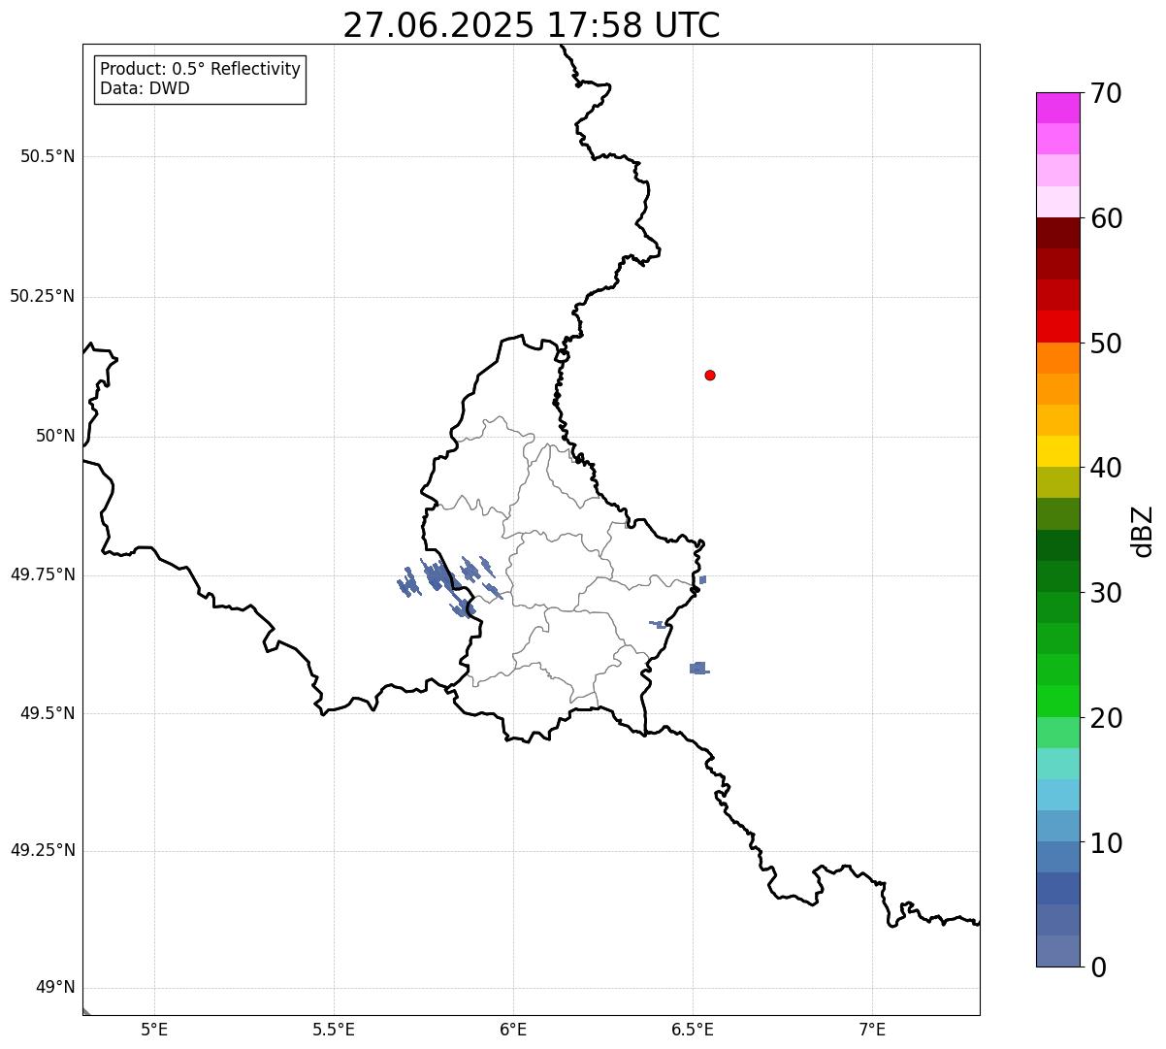Viewport: 1166px width, 1049px height.
Task: Click the 10 tick label on colorbar
Action: coord(1106,843)
